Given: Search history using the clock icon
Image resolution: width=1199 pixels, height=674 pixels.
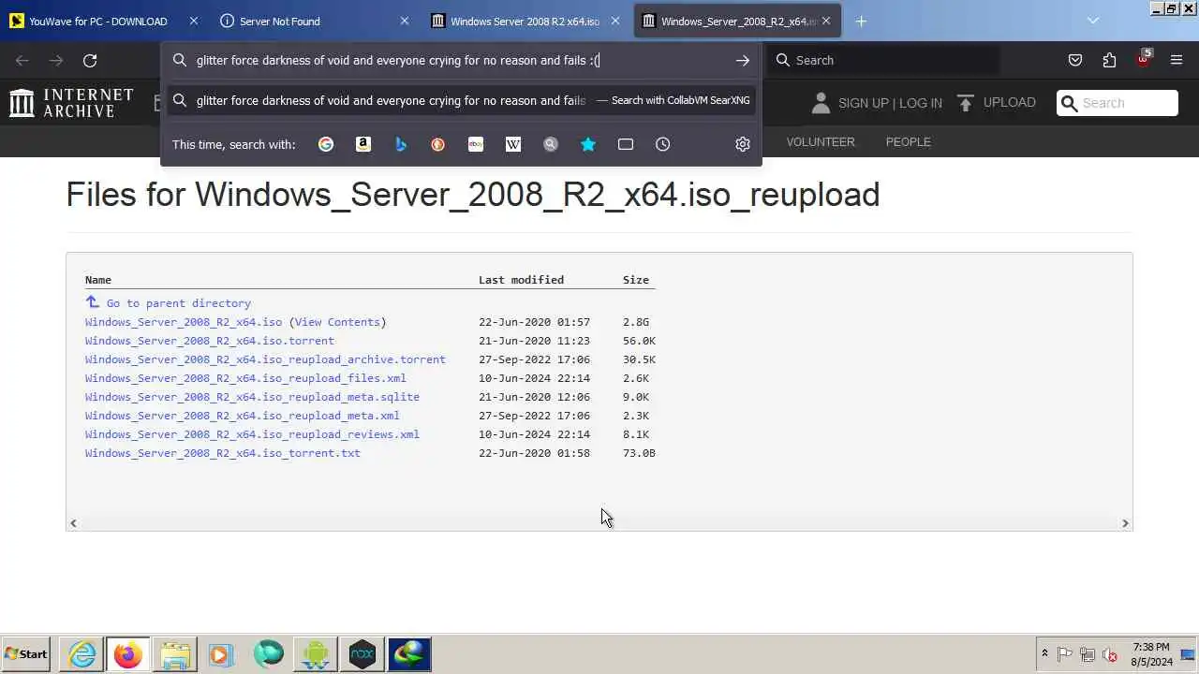Looking at the screenshot, I should tap(663, 144).
